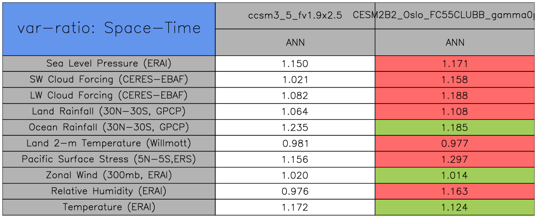The height and width of the screenshot is (218, 537).
Task: Click the red cell showing 1.297
Action: click(455, 160)
